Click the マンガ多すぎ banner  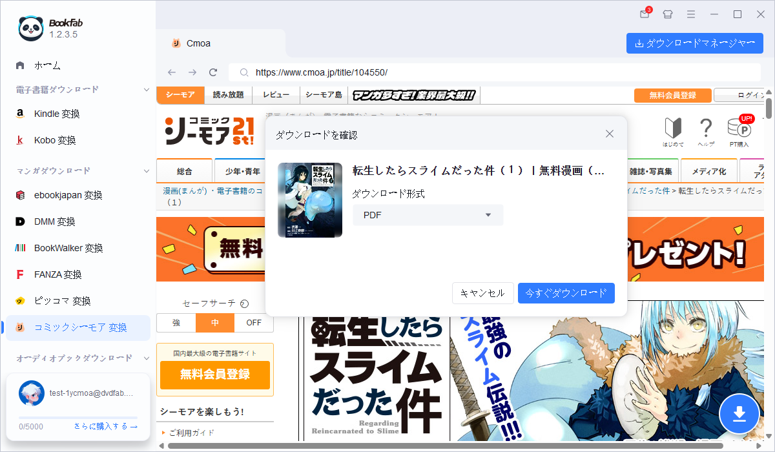(x=414, y=96)
